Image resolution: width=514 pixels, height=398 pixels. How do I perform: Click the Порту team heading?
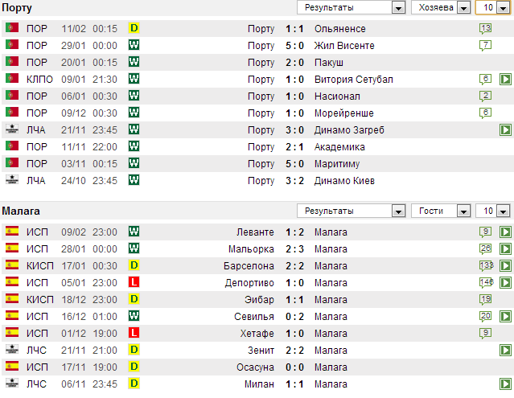pyautogui.click(x=18, y=7)
